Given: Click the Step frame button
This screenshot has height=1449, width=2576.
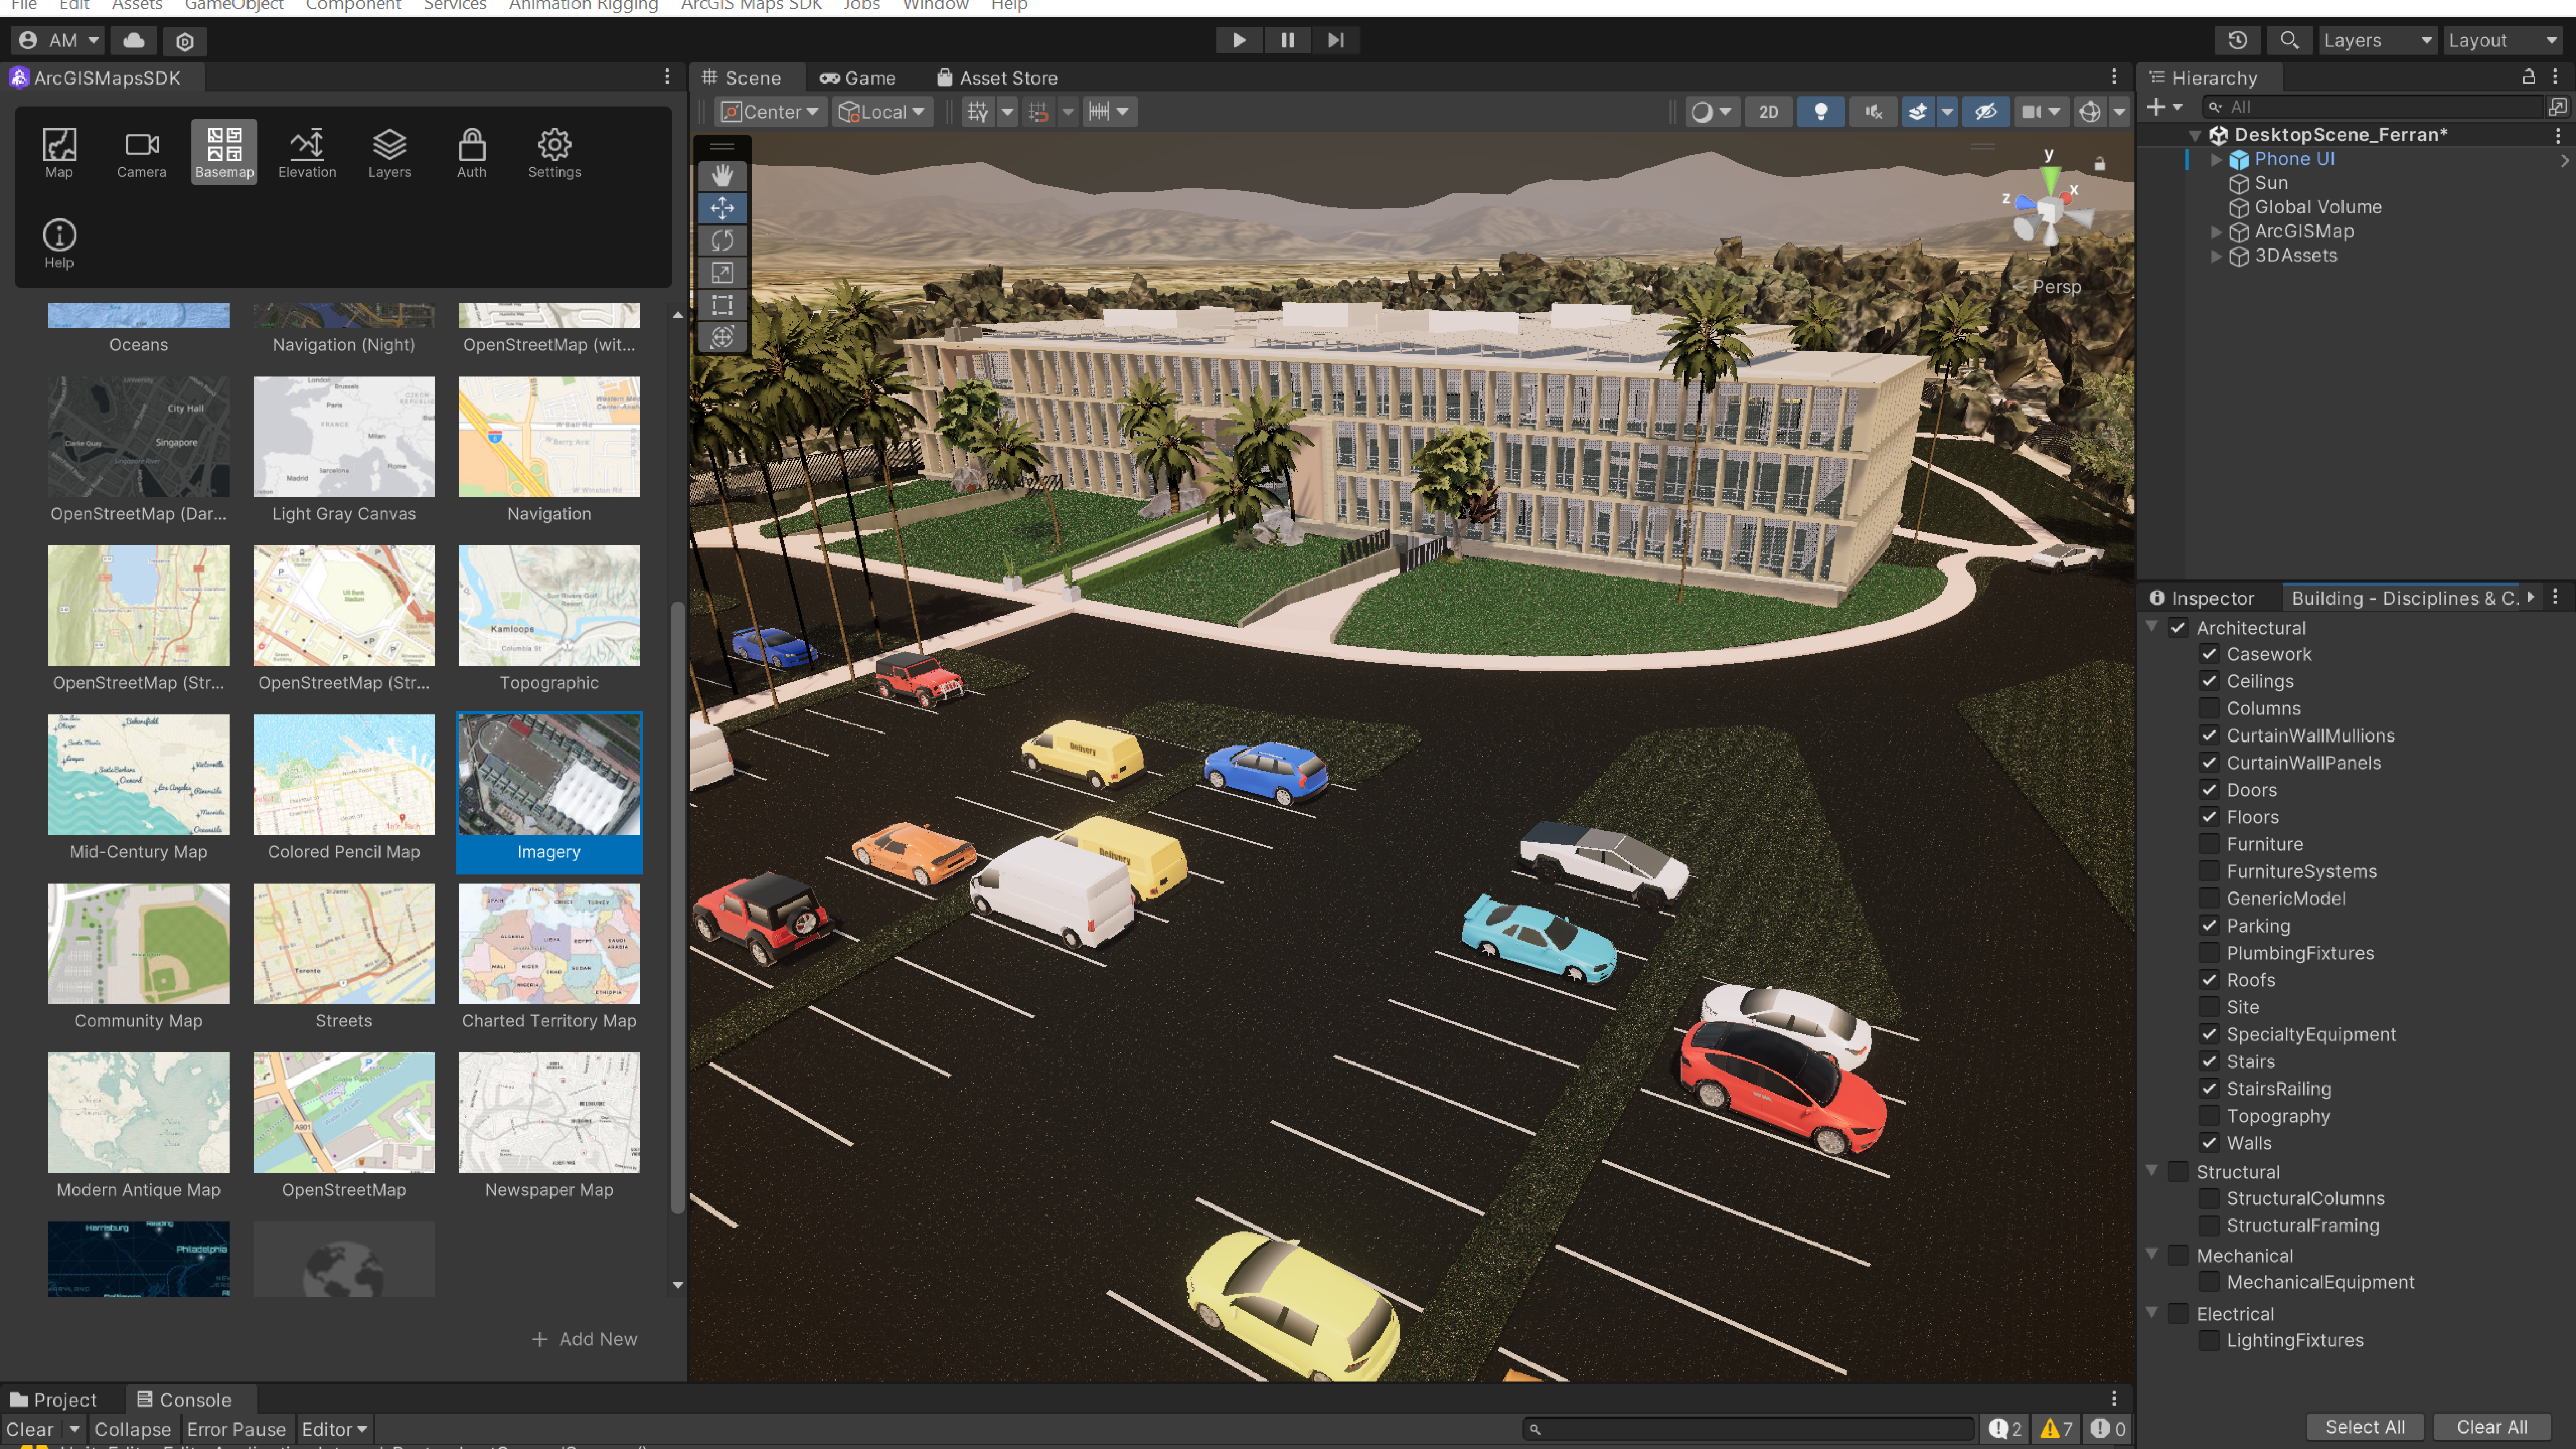Looking at the screenshot, I should point(1336,40).
